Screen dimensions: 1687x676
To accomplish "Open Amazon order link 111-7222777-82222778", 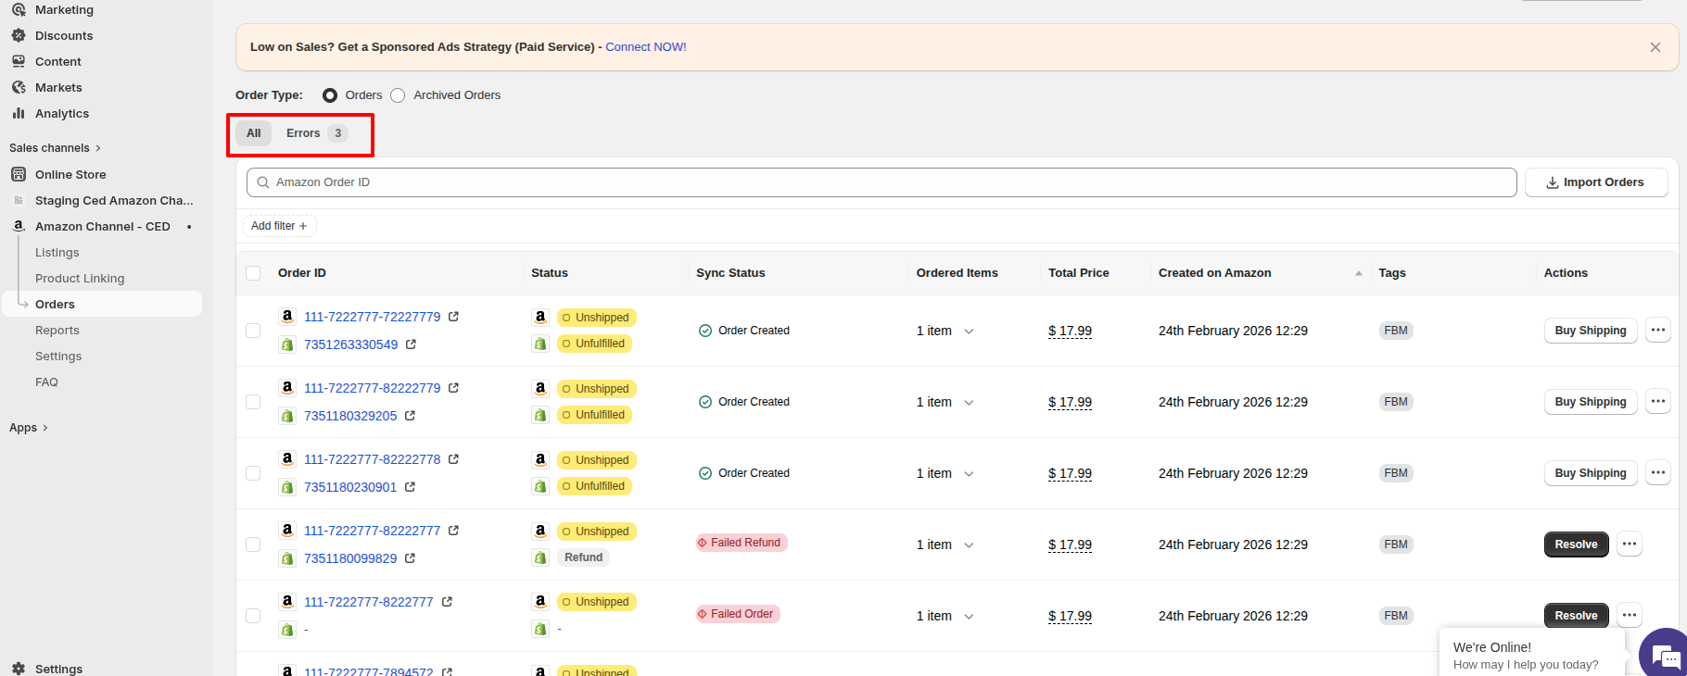I will pos(373,459).
